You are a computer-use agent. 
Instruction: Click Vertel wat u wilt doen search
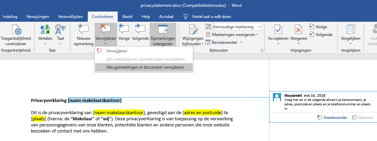point(212,17)
